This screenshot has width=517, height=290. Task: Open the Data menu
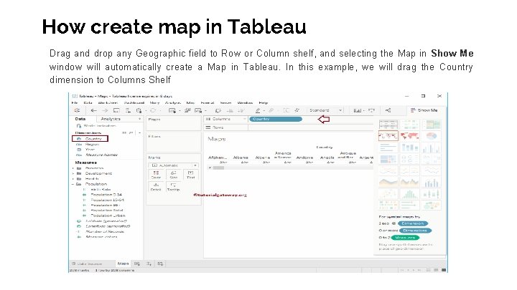88,102
